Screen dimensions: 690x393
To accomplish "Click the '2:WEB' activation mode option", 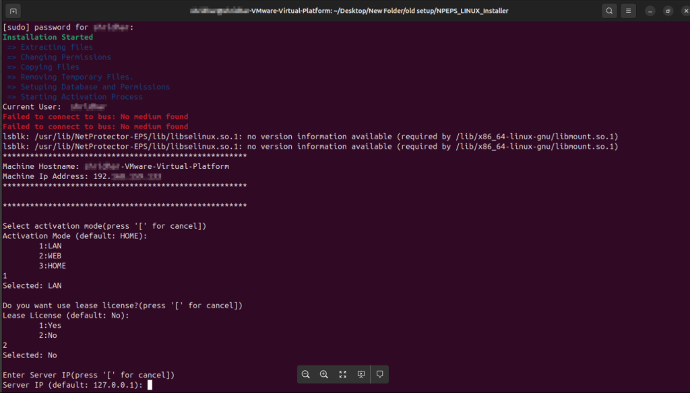I will pyautogui.click(x=50, y=256).
